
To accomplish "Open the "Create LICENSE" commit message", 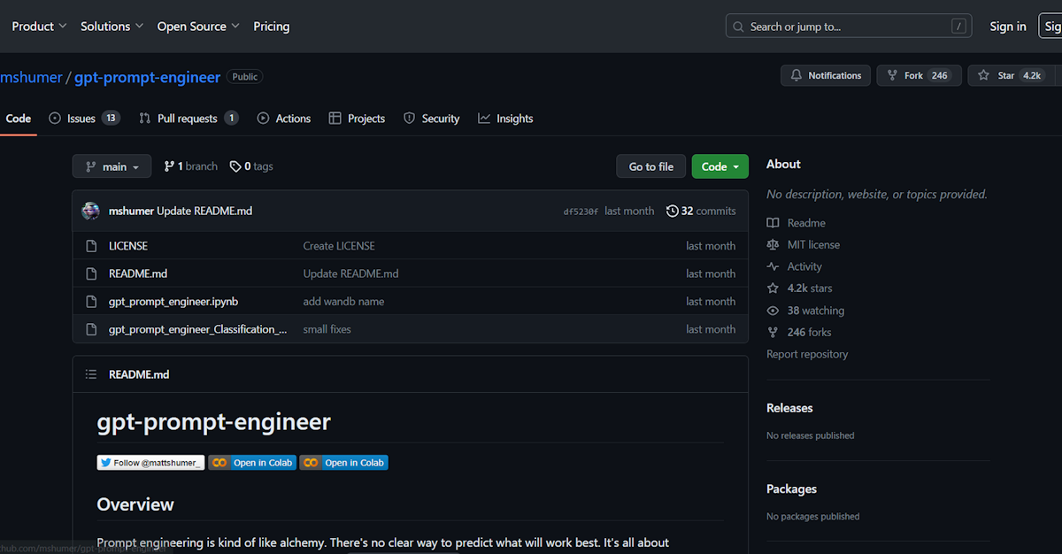I will (339, 246).
